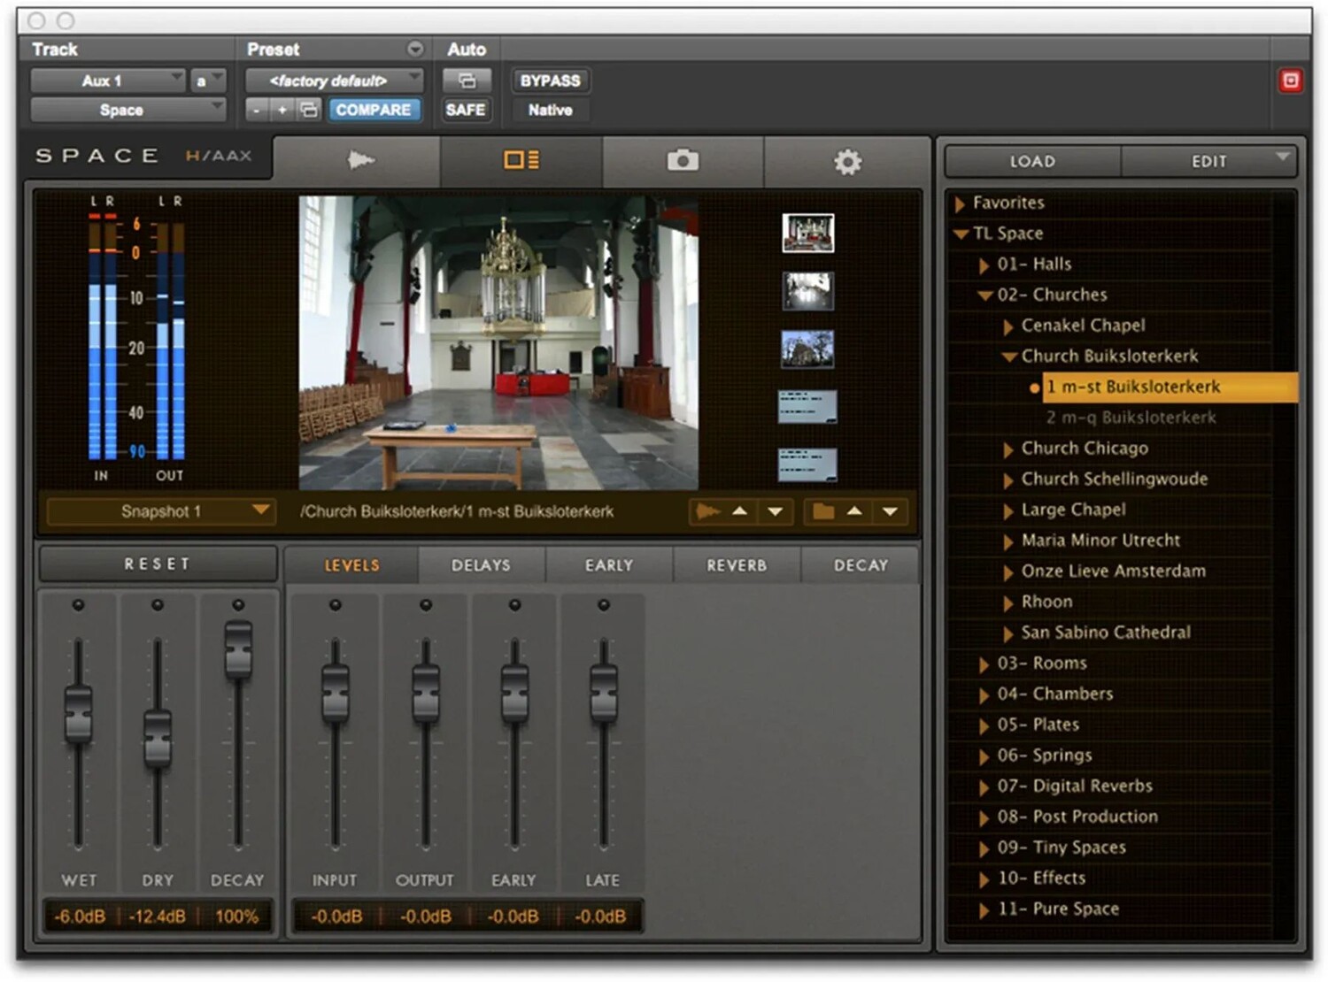The width and height of the screenshot is (1328, 982).
Task: Click the orange folder icon below image
Action: 822,511
